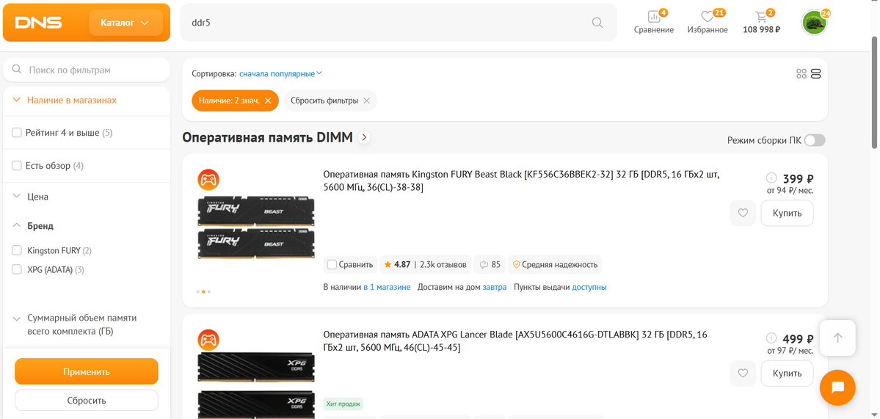Open the Каталог dropdown menu
Image resolution: width=880 pixels, height=419 pixels.
point(126,23)
